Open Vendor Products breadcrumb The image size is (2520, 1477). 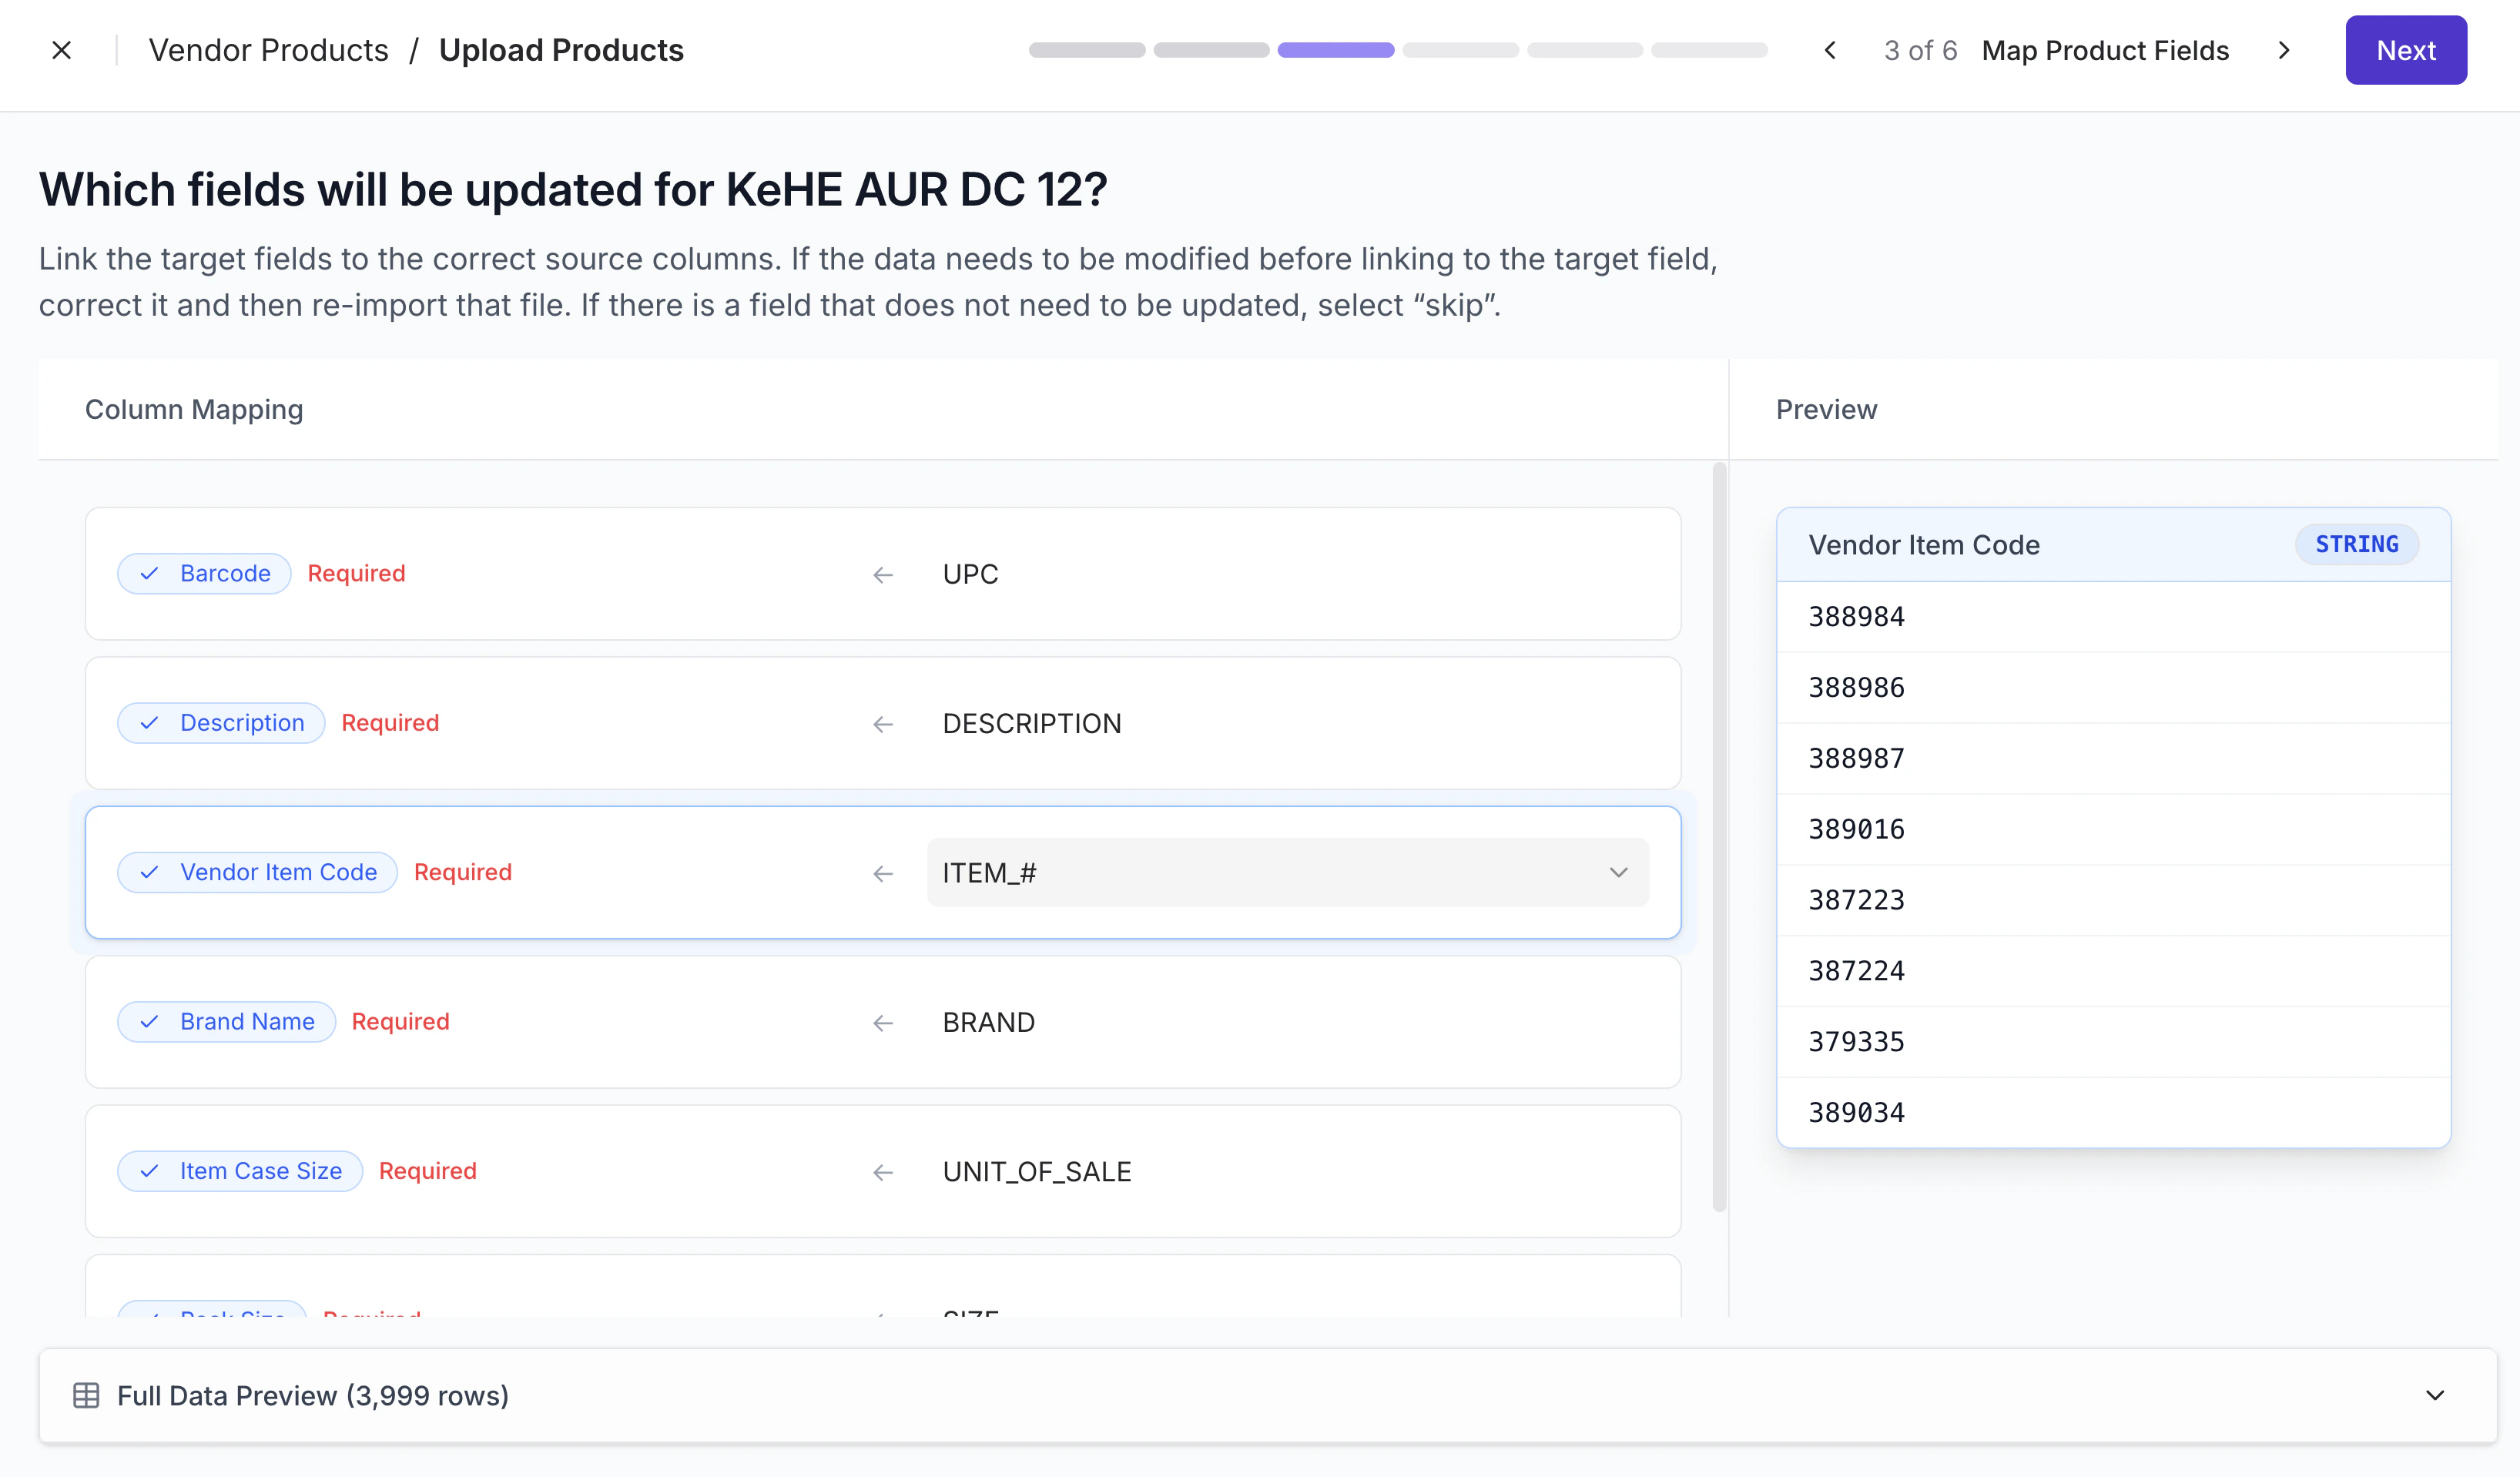(268, 50)
